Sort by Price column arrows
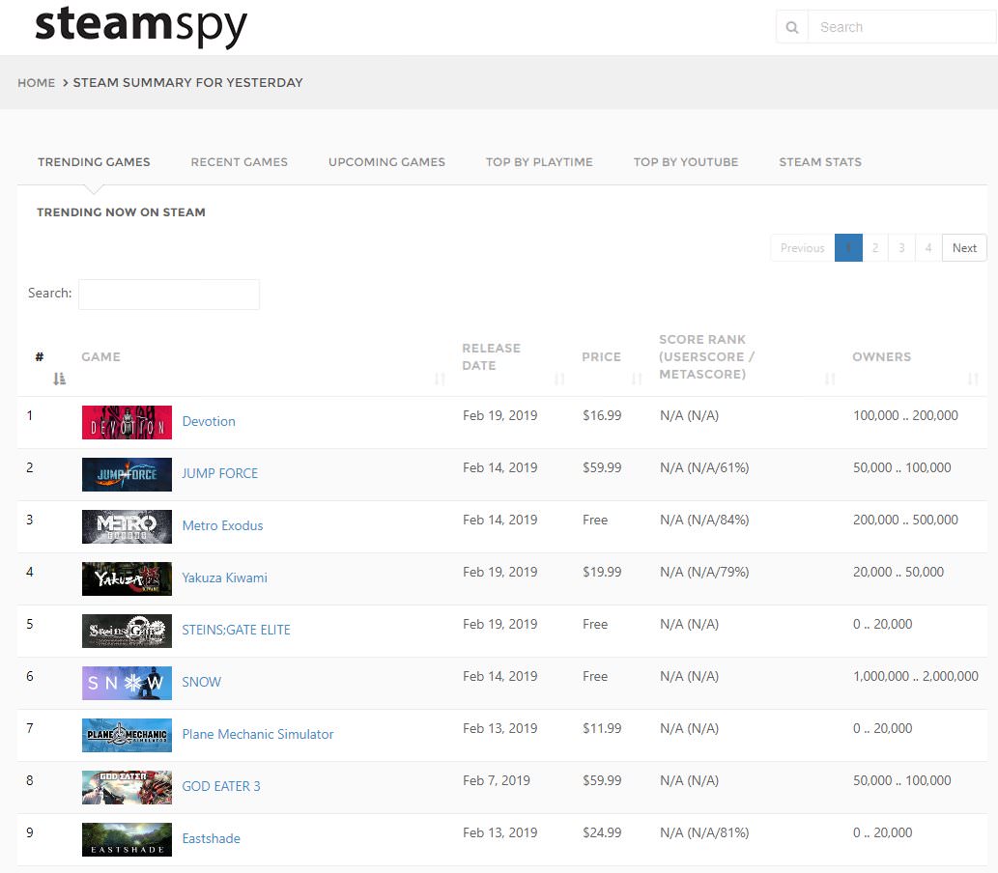The width and height of the screenshot is (998, 873). click(x=637, y=379)
